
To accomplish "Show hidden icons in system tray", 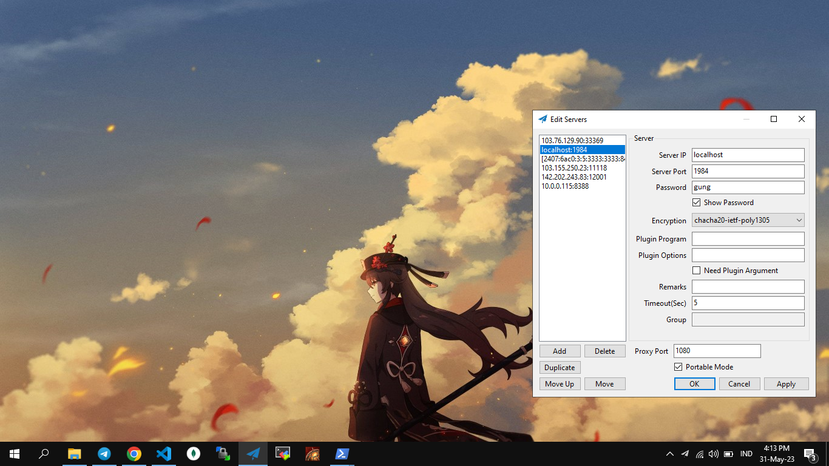I will click(669, 453).
